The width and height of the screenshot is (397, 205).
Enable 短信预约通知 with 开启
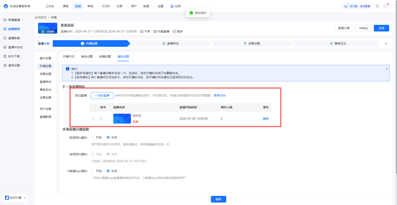click(93, 137)
